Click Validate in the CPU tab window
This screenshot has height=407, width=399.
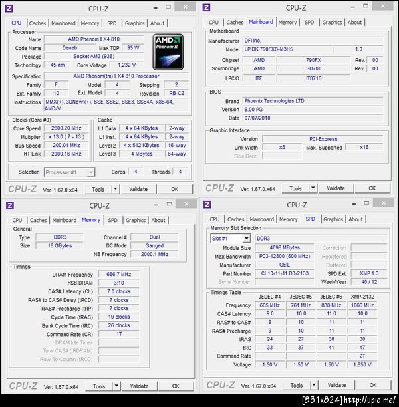point(138,189)
